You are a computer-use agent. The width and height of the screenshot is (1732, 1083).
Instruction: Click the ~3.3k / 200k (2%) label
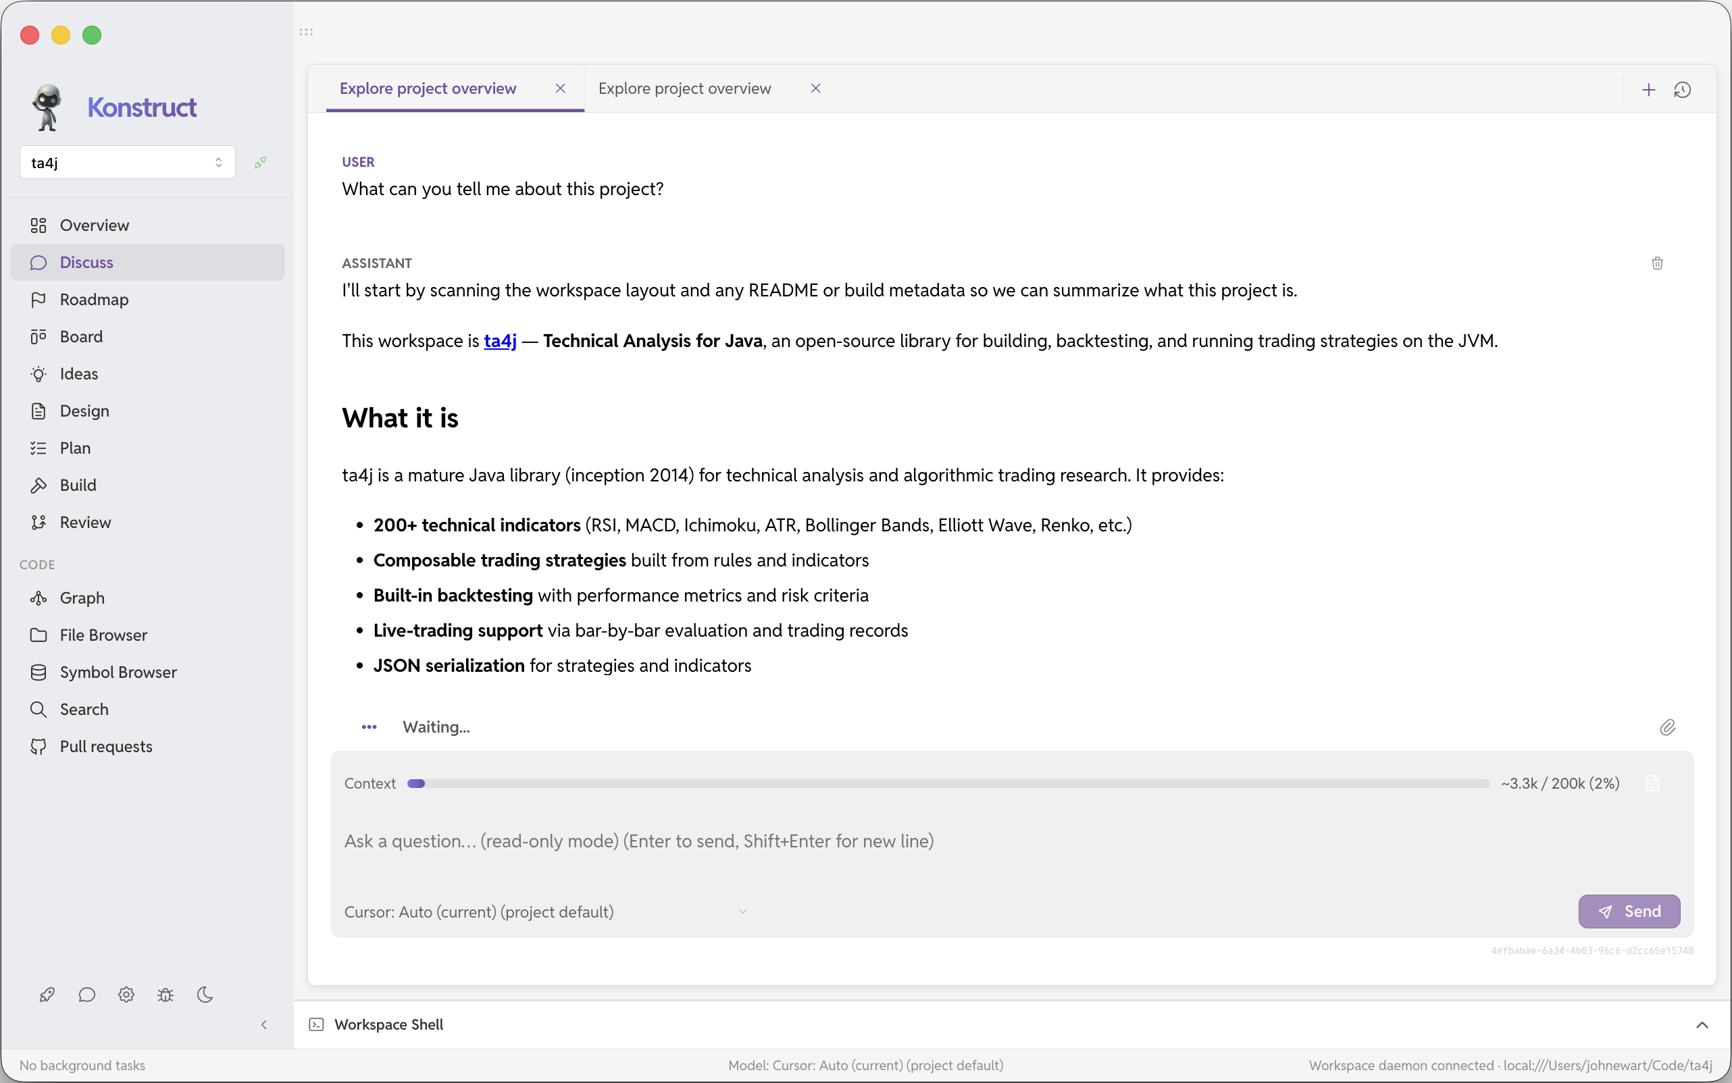(1560, 784)
